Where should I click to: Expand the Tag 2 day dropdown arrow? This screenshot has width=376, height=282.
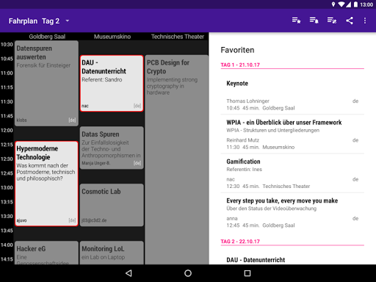pos(68,21)
